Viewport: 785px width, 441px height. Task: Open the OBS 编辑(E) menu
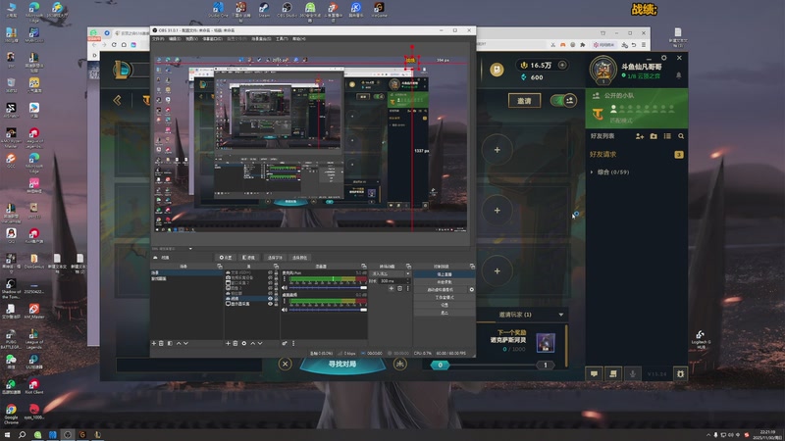pyautogui.click(x=175, y=38)
